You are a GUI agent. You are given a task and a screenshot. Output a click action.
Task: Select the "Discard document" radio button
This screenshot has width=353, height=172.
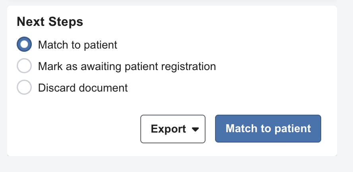tap(24, 88)
